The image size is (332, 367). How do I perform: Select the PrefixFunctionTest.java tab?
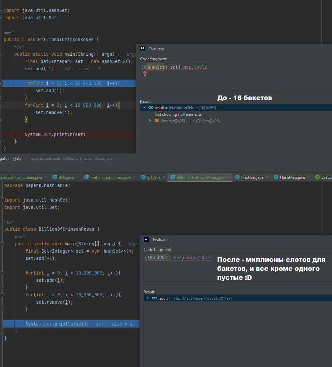coord(108,177)
